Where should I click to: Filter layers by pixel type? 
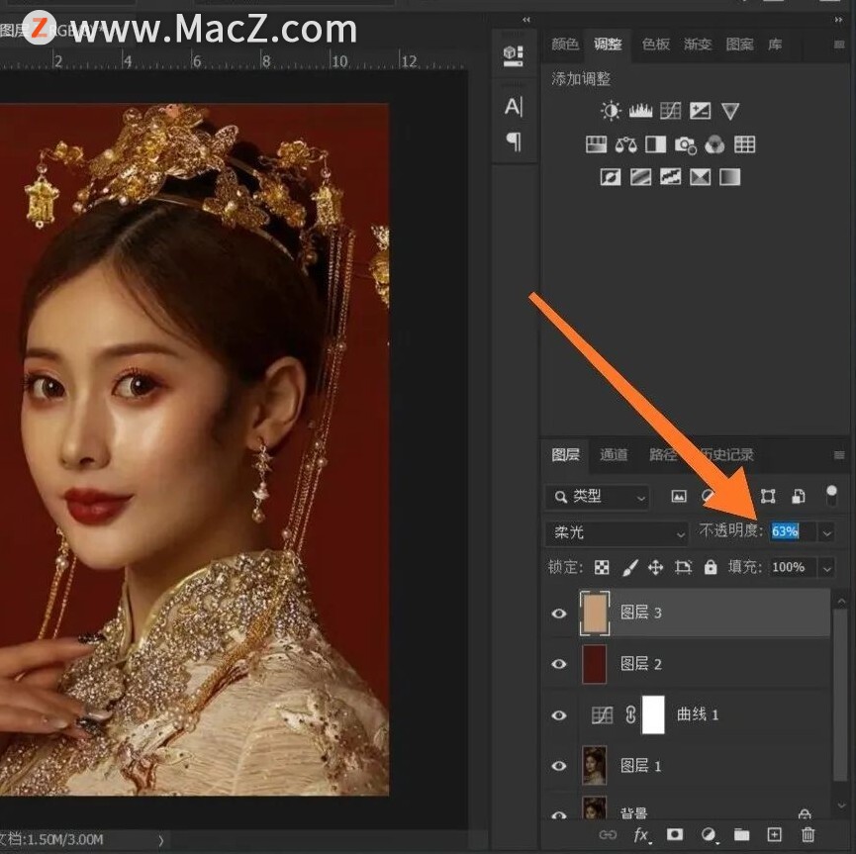679,496
